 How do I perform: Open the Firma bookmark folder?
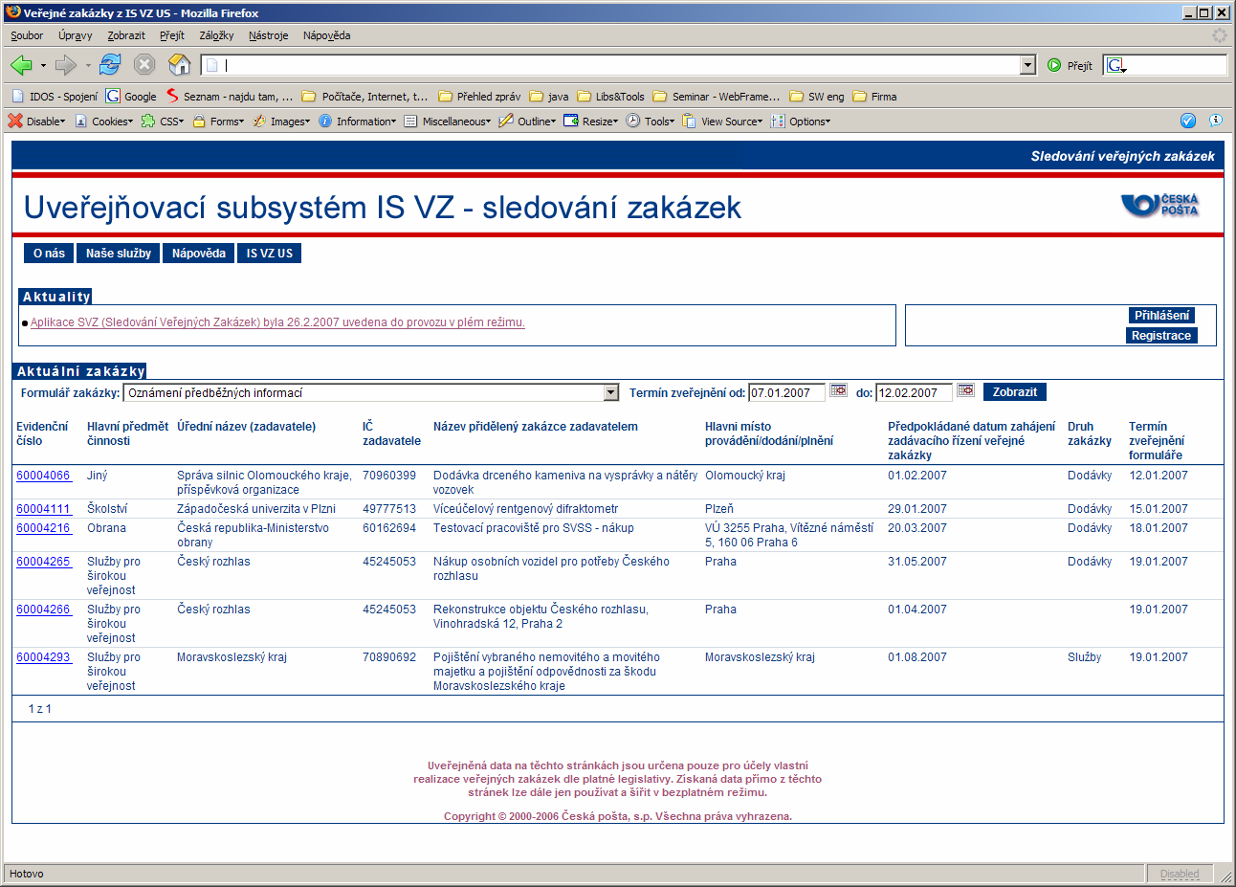874,97
